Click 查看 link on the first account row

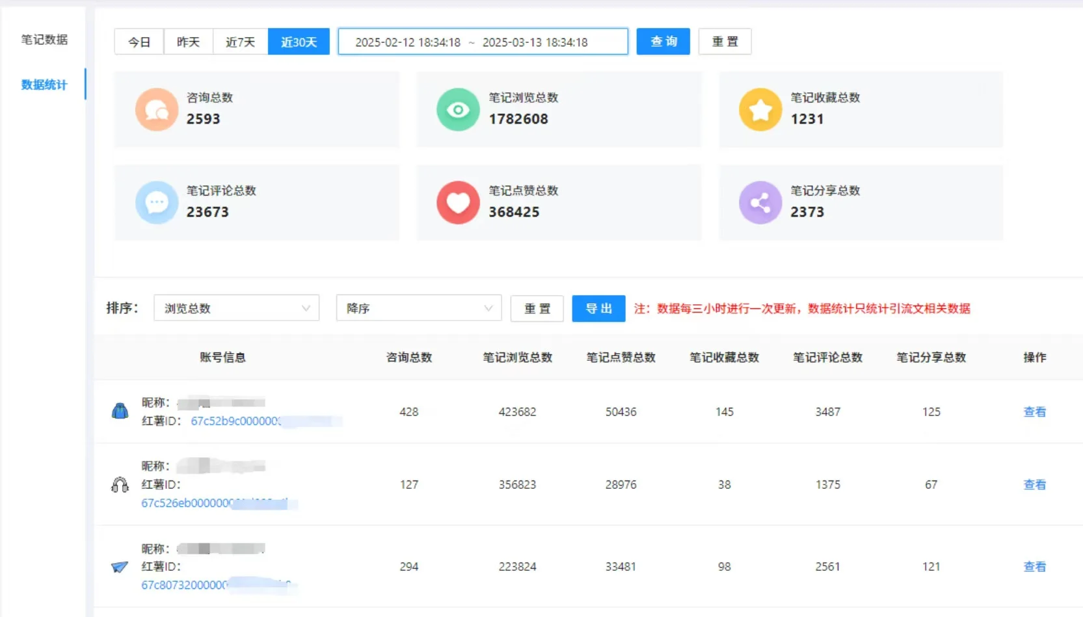[1034, 412]
